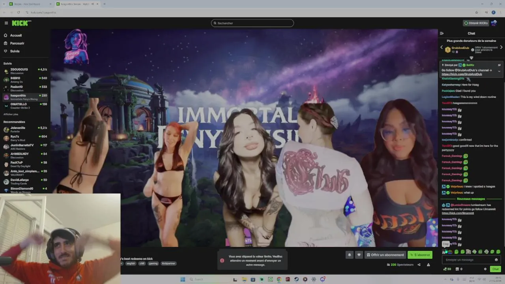
Task: Reload the page with the browser refresh button
Action: coord(18,12)
